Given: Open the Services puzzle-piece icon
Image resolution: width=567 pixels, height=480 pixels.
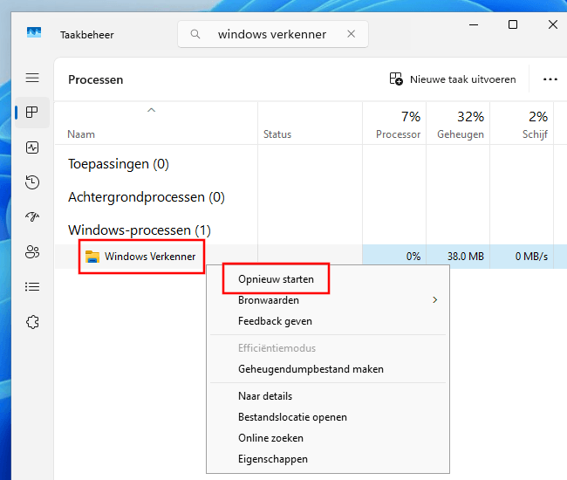Looking at the screenshot, I should [32, 322].
